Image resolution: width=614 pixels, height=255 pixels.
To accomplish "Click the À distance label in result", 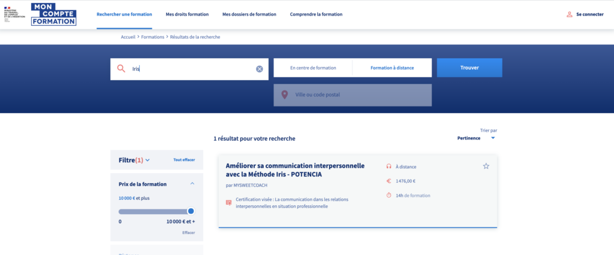I will tap(406, 166).
